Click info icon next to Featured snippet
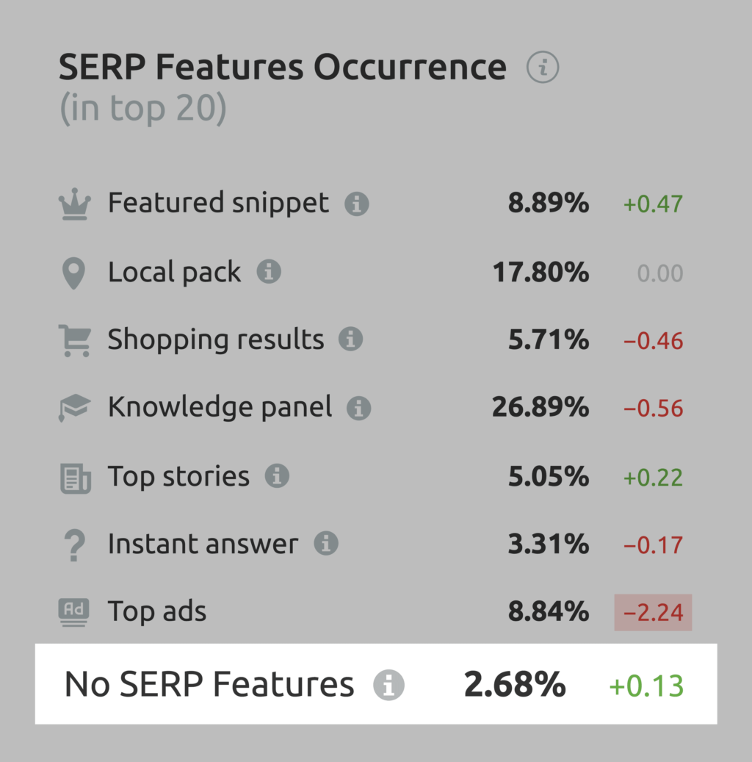The height and width of the screenshot is (762, 752). pyautogui.click(x=357, y=204)
